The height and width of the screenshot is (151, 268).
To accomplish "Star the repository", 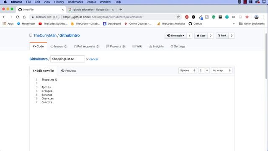I will click(x=201, y=36).
